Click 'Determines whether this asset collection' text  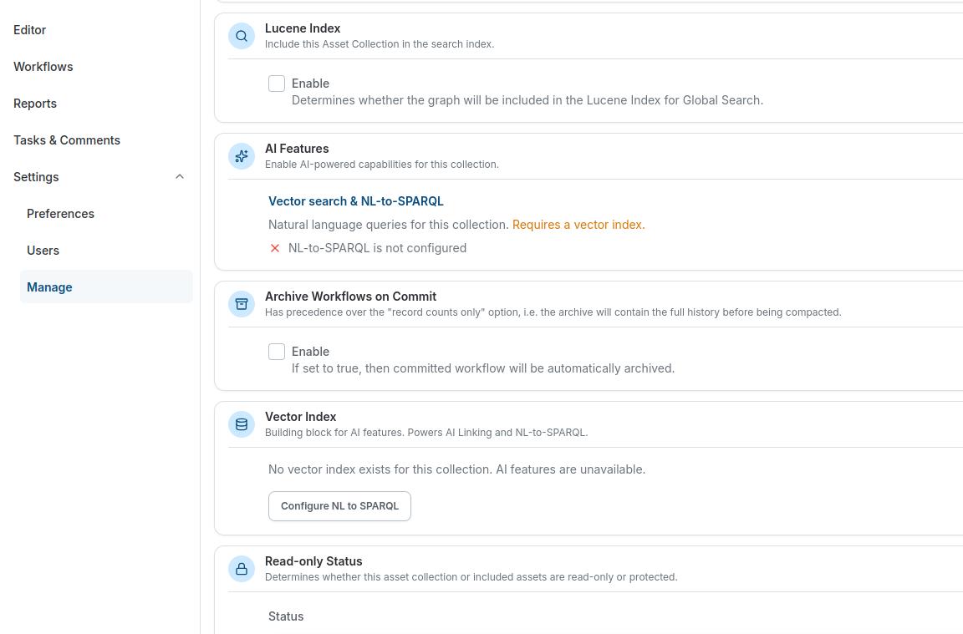tap(471, 577)
